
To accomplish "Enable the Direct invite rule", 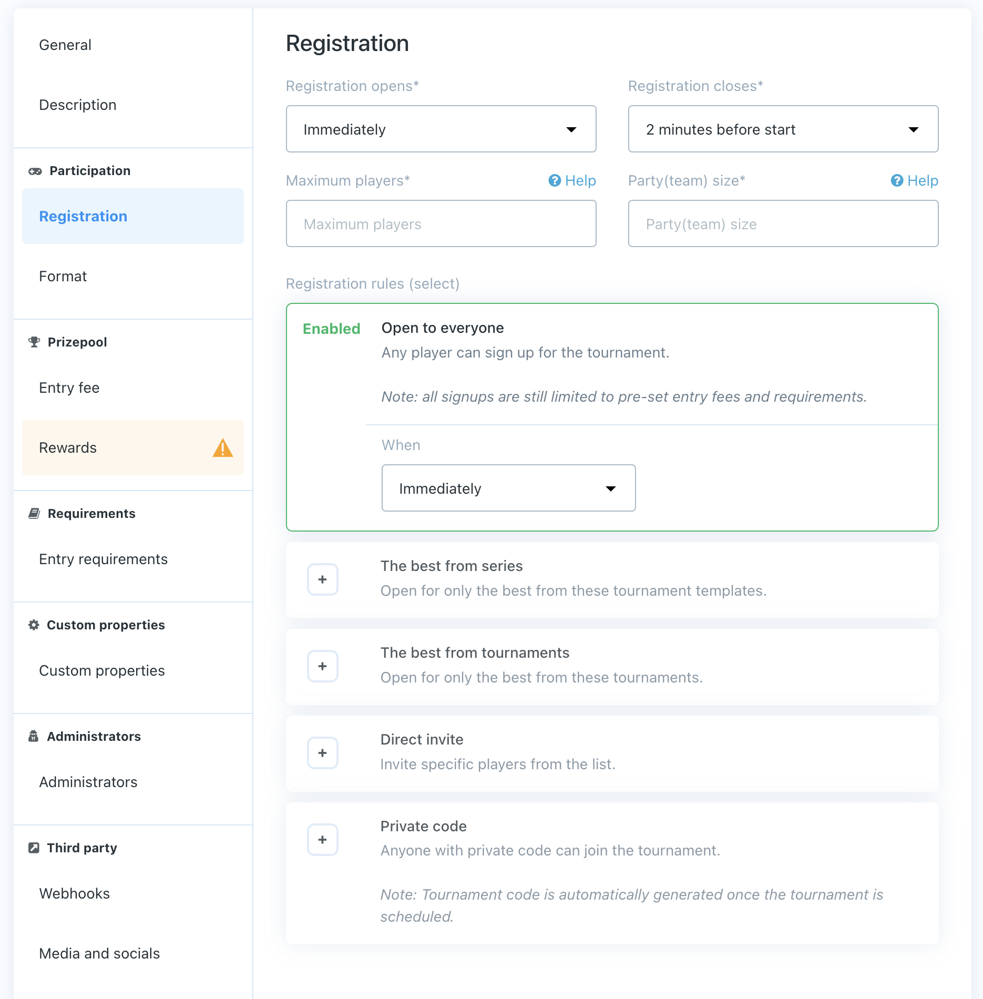I will 322,753.
